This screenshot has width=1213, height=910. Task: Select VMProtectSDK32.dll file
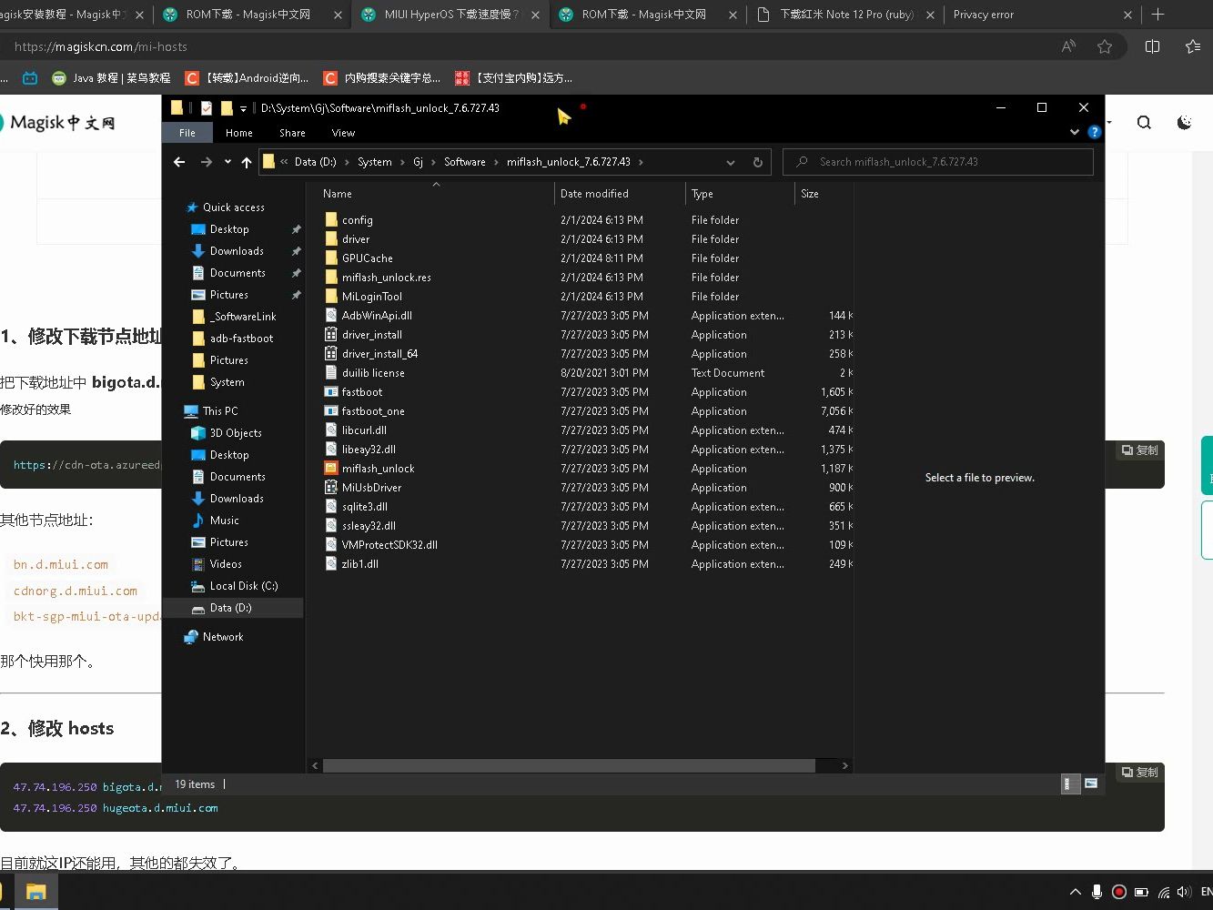(x=389, y=545)
